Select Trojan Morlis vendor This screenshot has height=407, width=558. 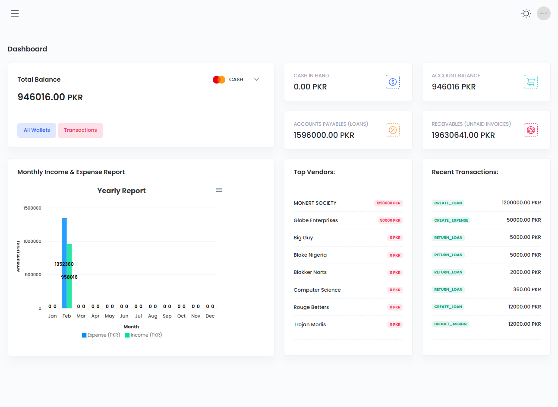[x=310, y=324]
